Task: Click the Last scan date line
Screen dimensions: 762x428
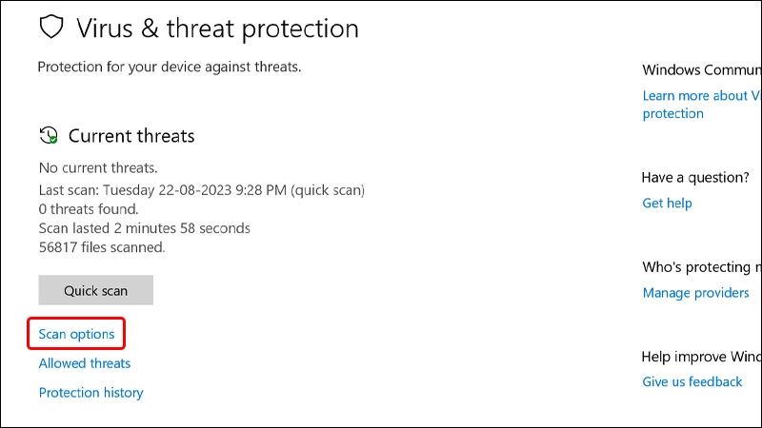Action: click(201, 189)
